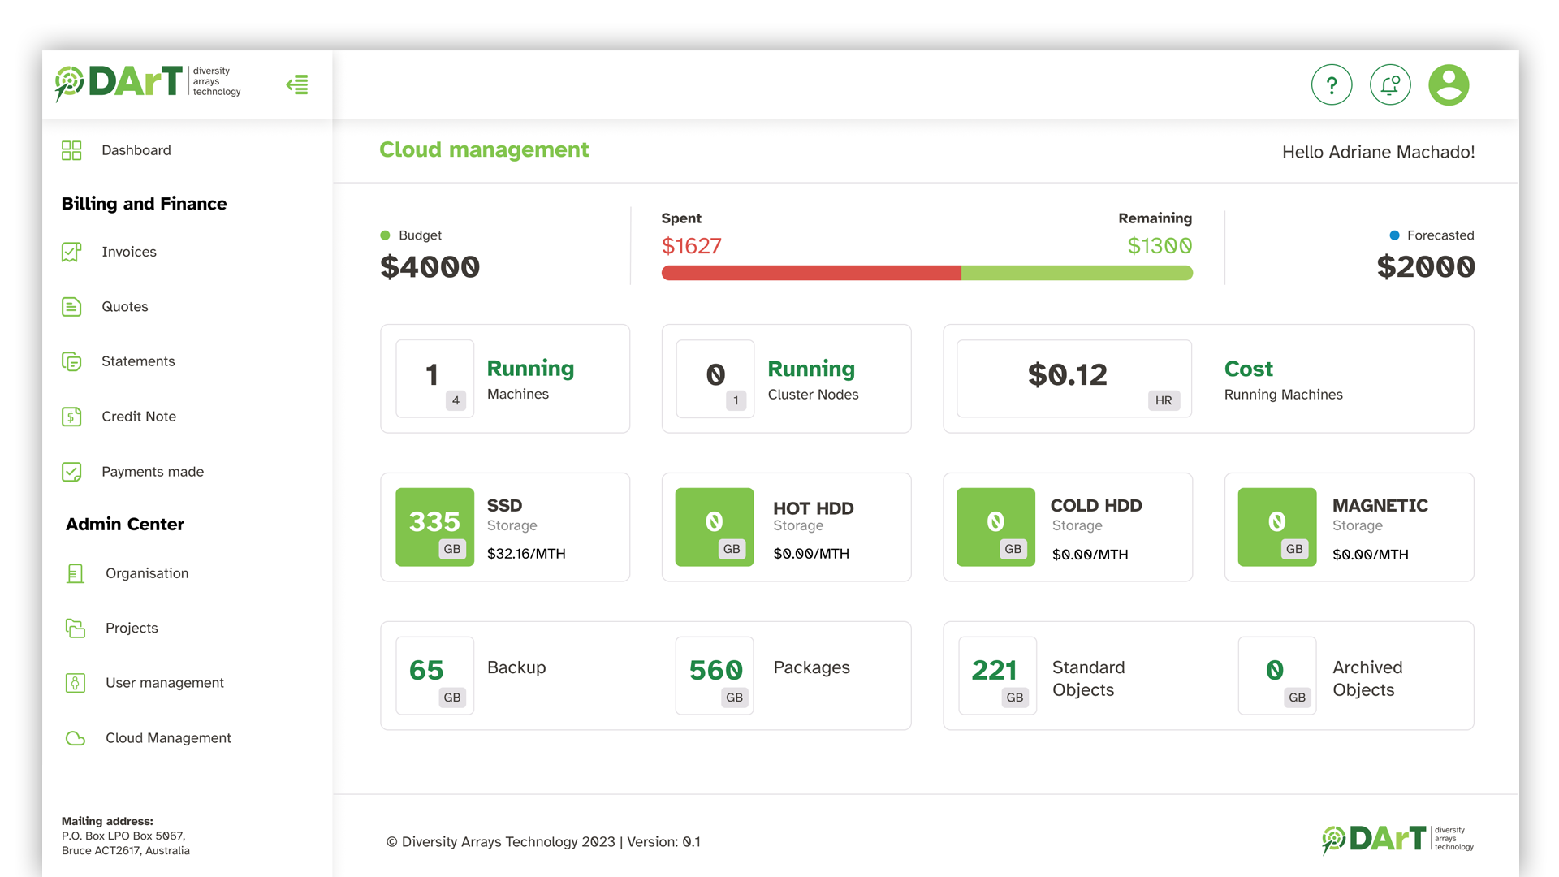Open the notifications bell icon

(1390, 84)
